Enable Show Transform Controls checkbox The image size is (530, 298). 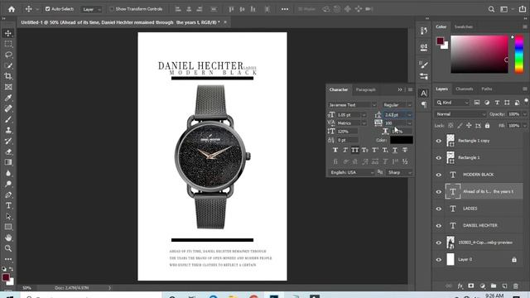coord(112,9)
